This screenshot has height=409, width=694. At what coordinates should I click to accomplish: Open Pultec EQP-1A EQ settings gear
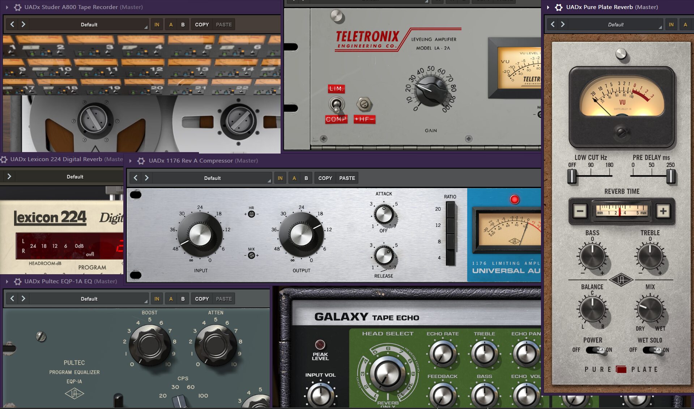click(17, 281)
